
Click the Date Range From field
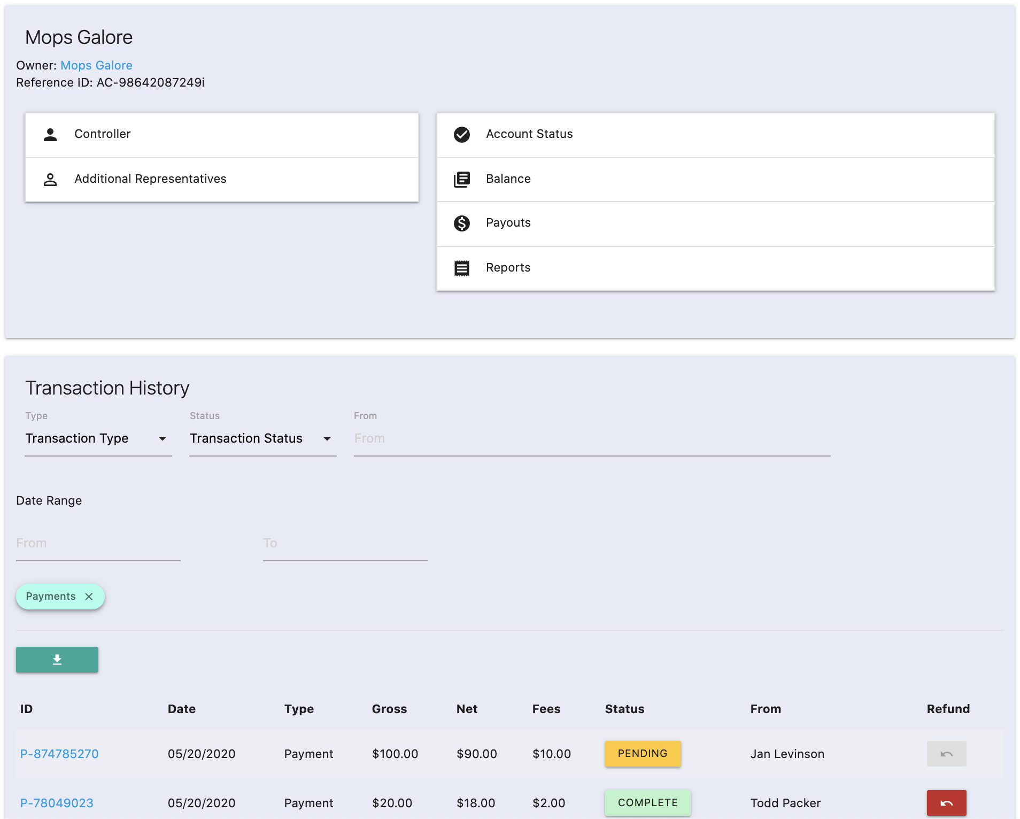[x=98, y=543]
